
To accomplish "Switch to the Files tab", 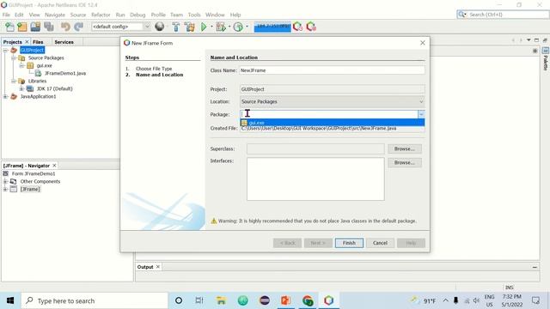I will pyautogui.click(x=38, y=42).
